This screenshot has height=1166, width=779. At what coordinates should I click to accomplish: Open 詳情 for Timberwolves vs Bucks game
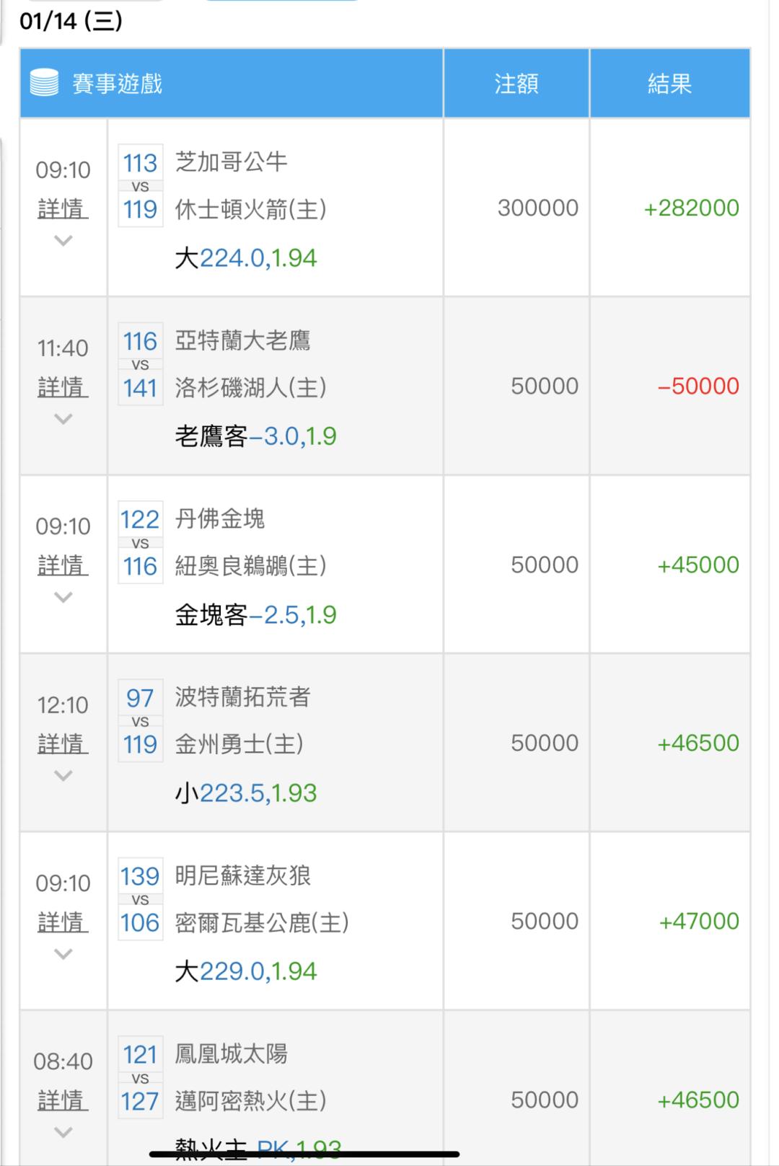point(63,922)
